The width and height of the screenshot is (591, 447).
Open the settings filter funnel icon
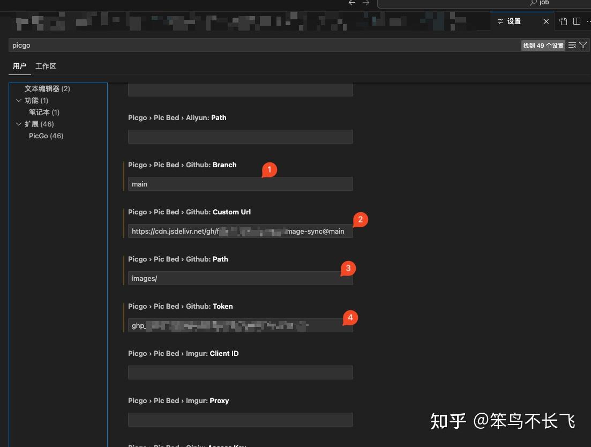coord(583,45)
